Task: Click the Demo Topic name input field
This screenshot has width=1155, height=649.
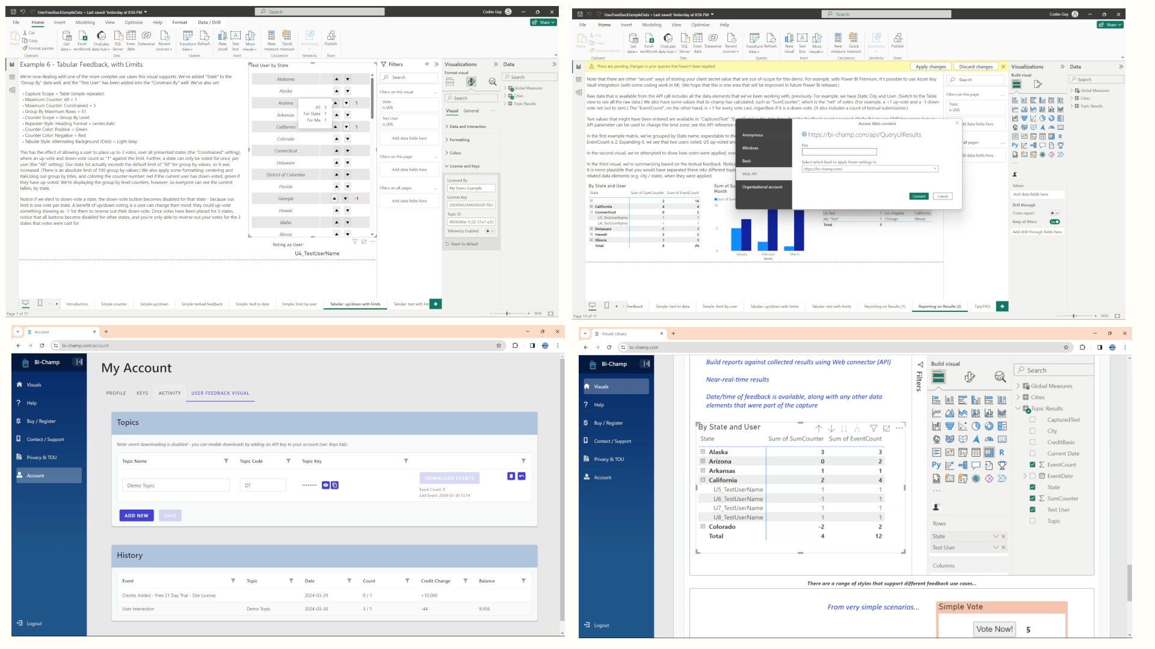Action: [176, 486]
